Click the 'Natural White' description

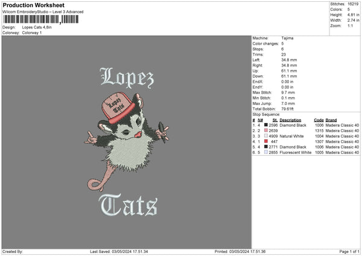pyautogui.click(x=291, y=136)
